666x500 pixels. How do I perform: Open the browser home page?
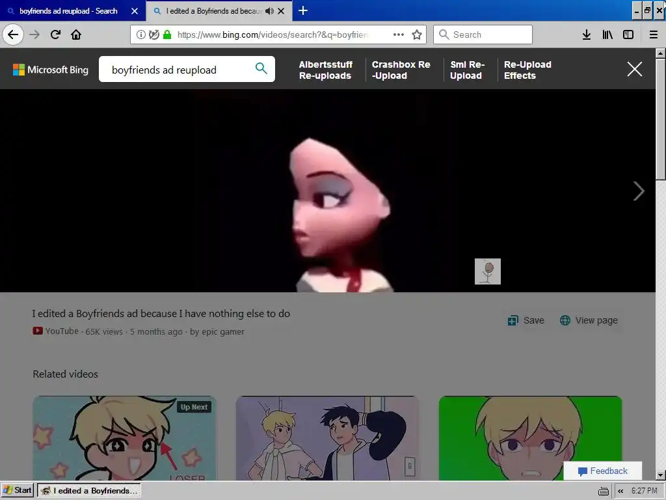(76, 35)
